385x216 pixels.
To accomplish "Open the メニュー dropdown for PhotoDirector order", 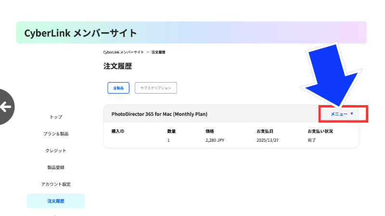I will pos(342,114).
